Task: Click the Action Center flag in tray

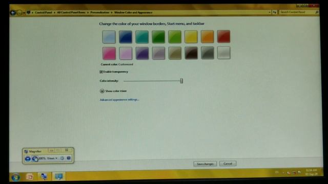Action: pos(299,172)
